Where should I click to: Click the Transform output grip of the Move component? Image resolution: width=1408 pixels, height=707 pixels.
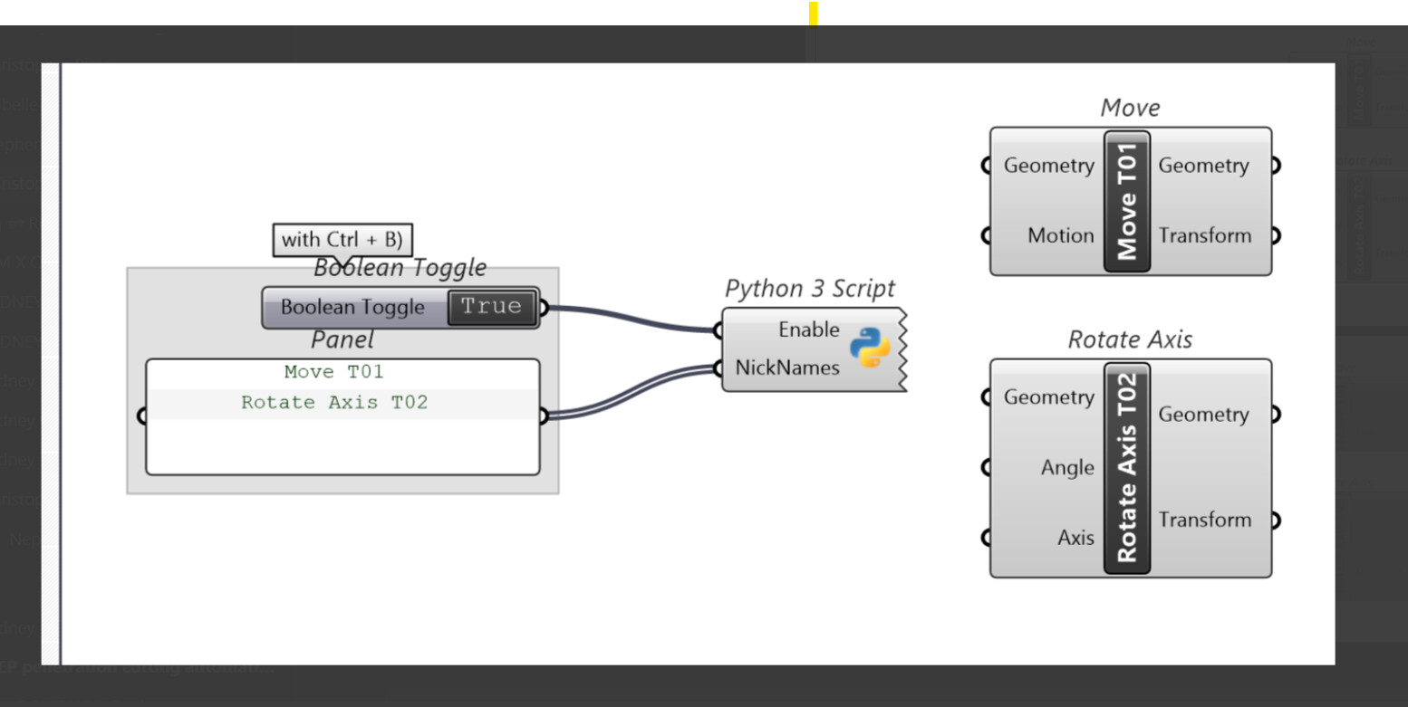(x=1275, y=235)
